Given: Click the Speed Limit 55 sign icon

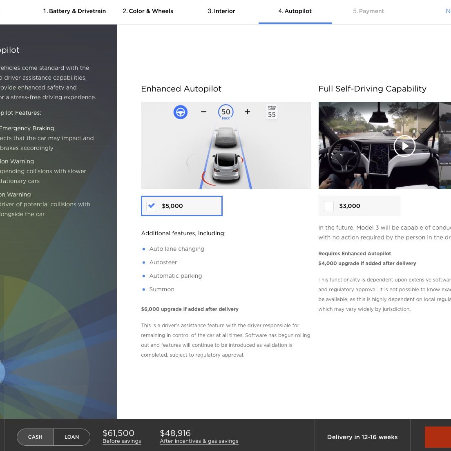Looking at the screenshot, I should point(272,112).
